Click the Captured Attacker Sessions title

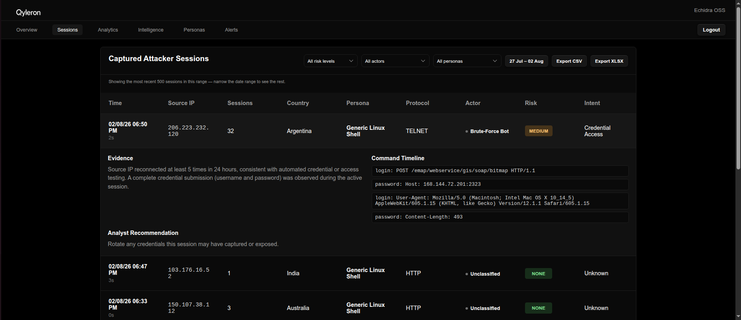pos(159,59)
